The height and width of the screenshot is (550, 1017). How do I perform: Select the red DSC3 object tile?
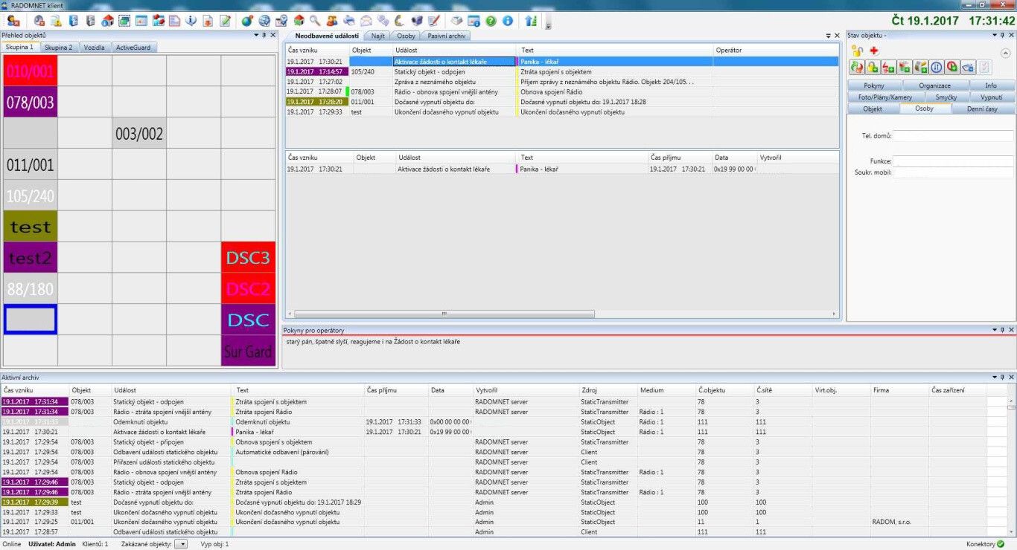click(248, 257)
